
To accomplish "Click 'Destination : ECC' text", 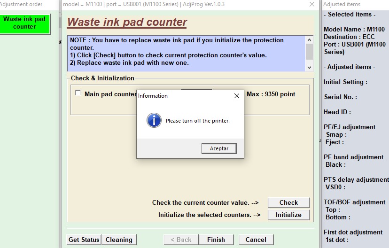I will click(x=349, y=37).
